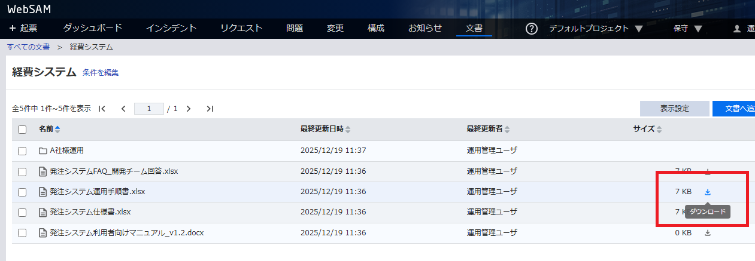
Task: Go to the next page arrow
Action: click(189, 109)
